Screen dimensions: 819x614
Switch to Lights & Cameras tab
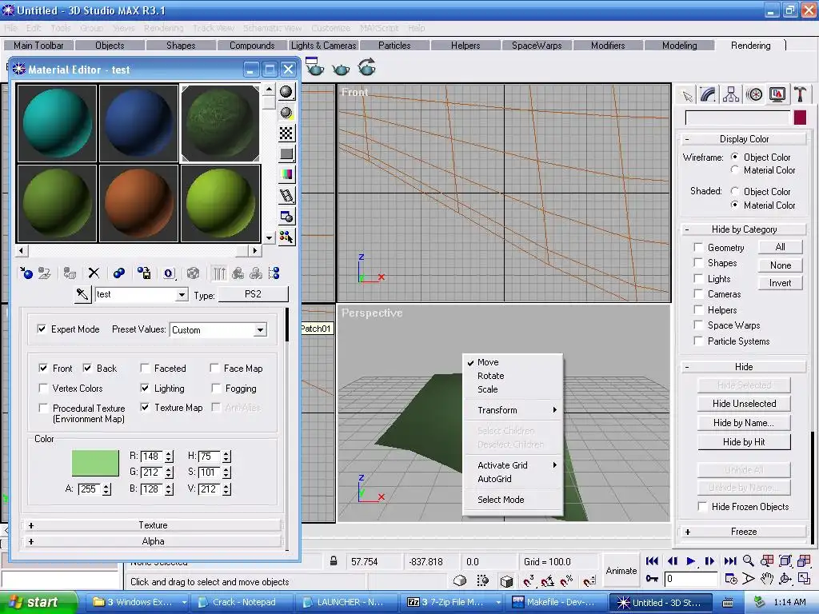click(323, 46)
